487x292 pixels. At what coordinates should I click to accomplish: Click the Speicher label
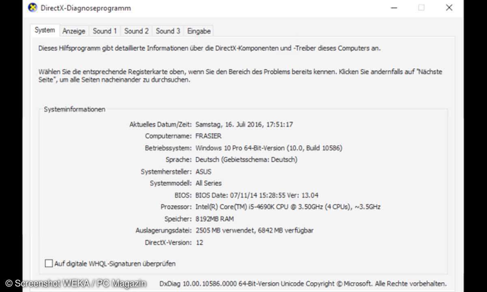[178, 219]
